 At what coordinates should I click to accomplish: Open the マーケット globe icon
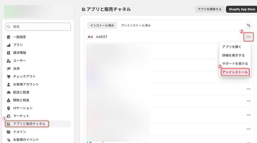[8, 116]
